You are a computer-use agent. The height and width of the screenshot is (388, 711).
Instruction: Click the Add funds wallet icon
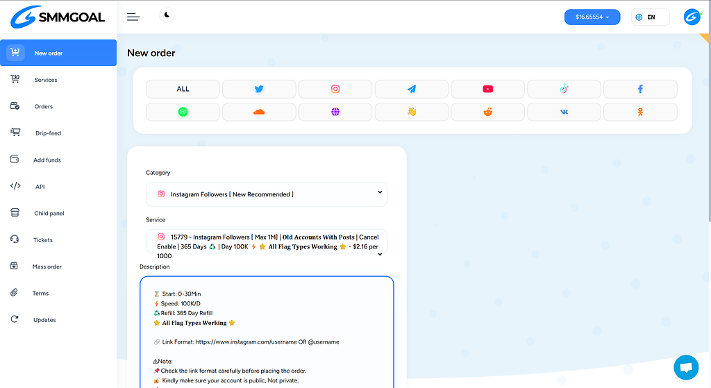[15, 159]
